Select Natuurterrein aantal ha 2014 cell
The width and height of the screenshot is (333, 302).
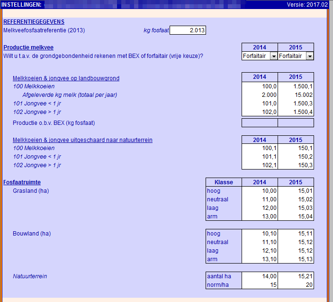[260, 276]
